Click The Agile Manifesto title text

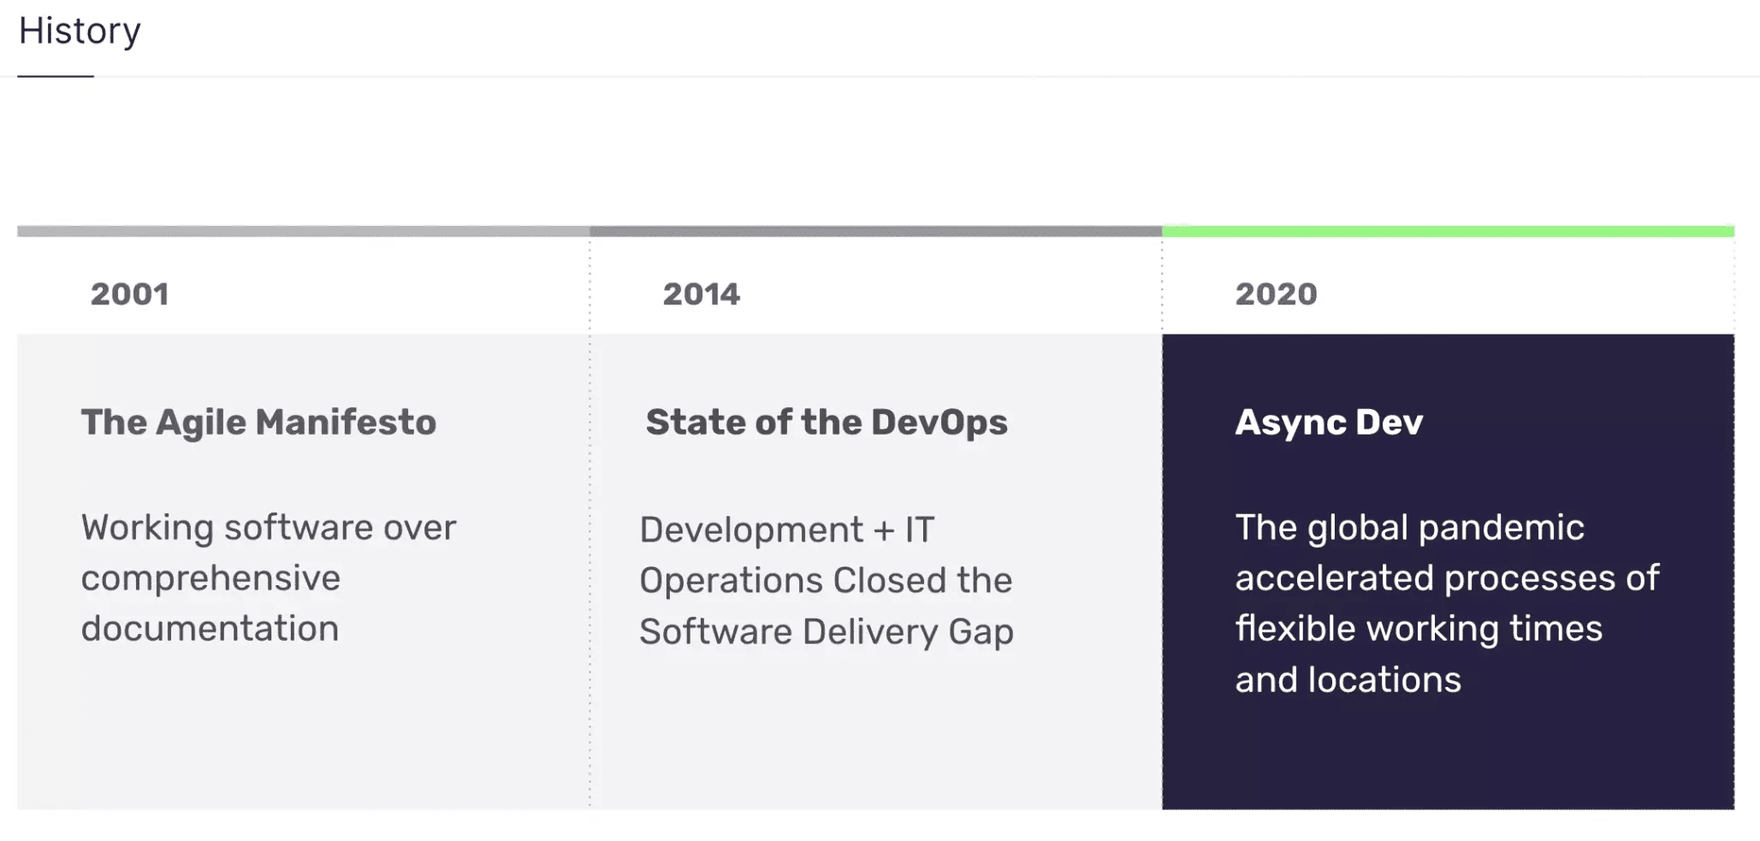click(258, 421)
